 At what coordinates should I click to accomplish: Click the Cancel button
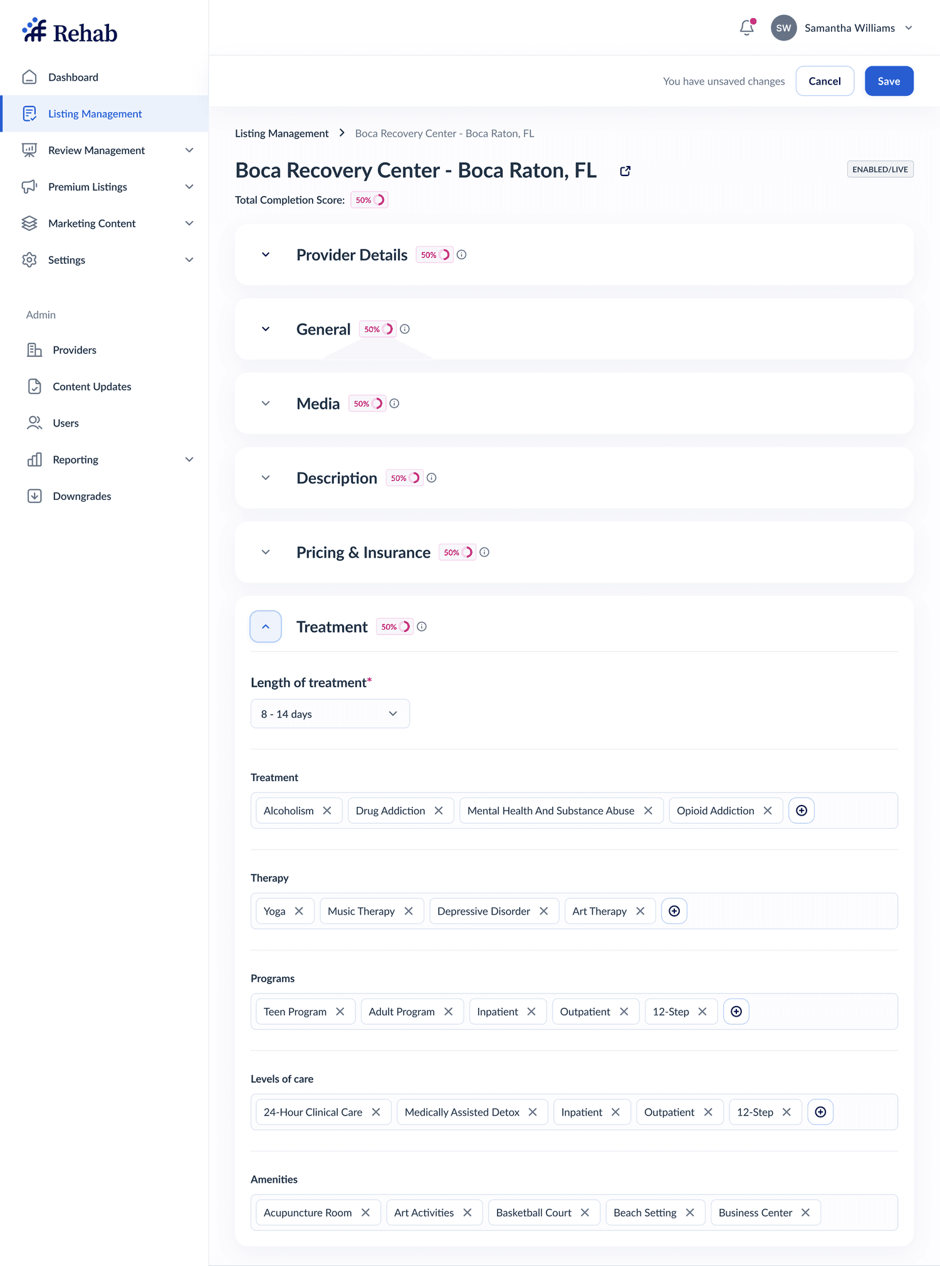tap(825, 81)
